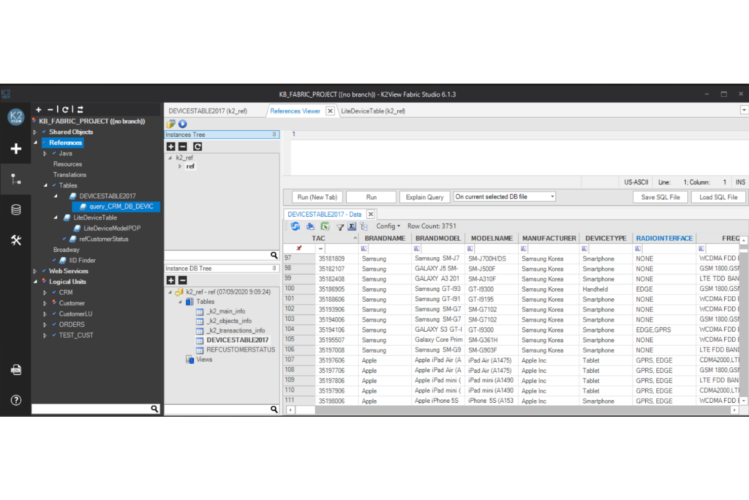The image size is (749, 500).
Task: Click Explain Query button
Action: 425,197
